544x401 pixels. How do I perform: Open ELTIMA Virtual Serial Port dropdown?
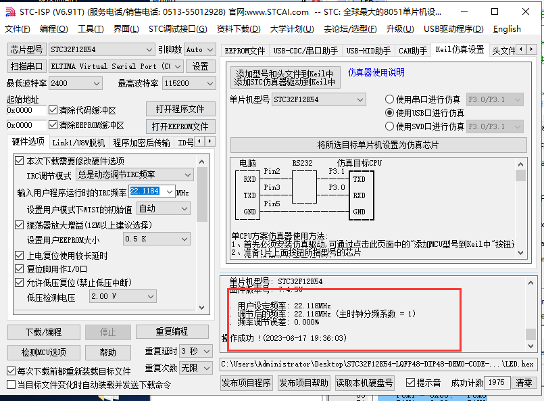(x=116, y=66)
